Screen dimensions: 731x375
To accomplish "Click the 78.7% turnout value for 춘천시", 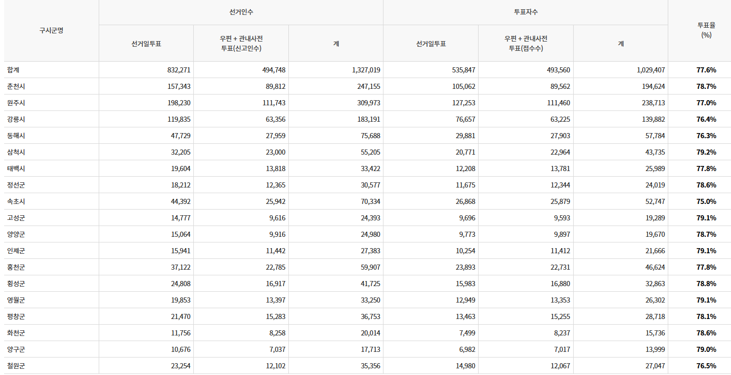I will pos(706,86).
